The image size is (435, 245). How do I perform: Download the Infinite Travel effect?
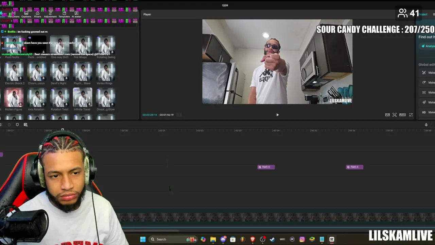(89, 104)
